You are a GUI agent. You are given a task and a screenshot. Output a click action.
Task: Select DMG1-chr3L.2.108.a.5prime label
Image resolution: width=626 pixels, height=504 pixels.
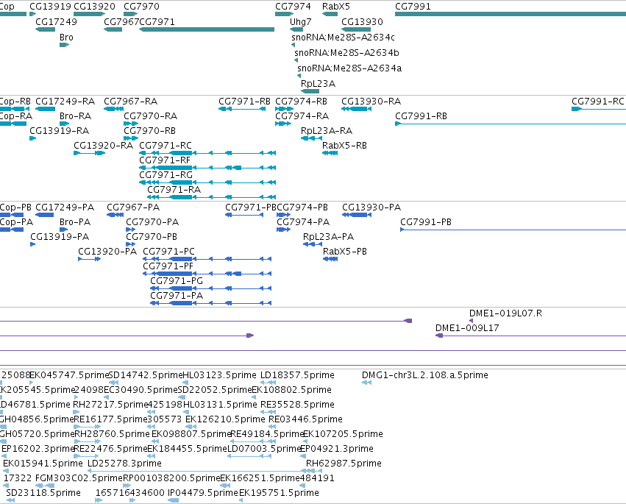(x=424, y=375)
